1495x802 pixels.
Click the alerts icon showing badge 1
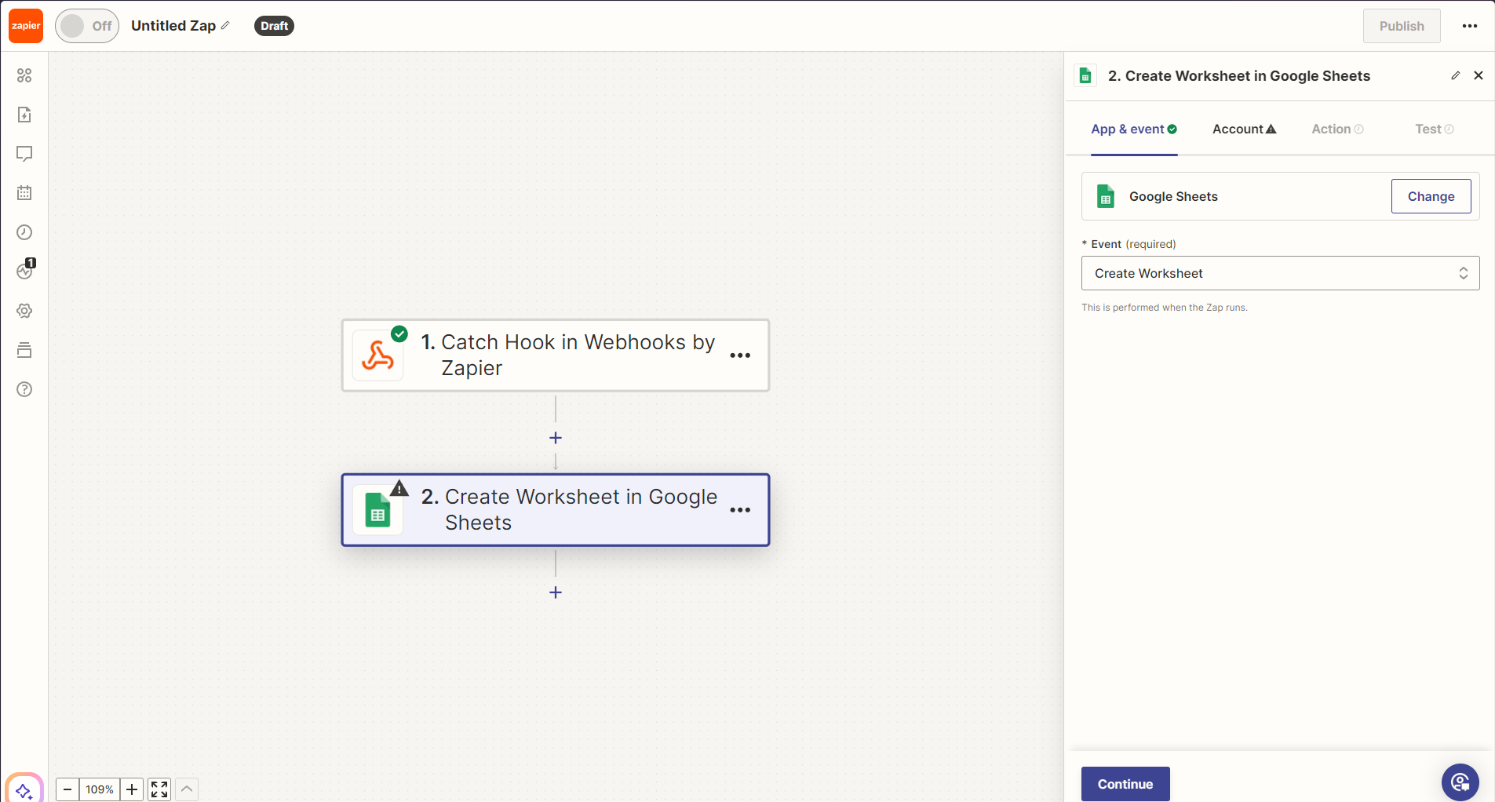pos(24,271)
